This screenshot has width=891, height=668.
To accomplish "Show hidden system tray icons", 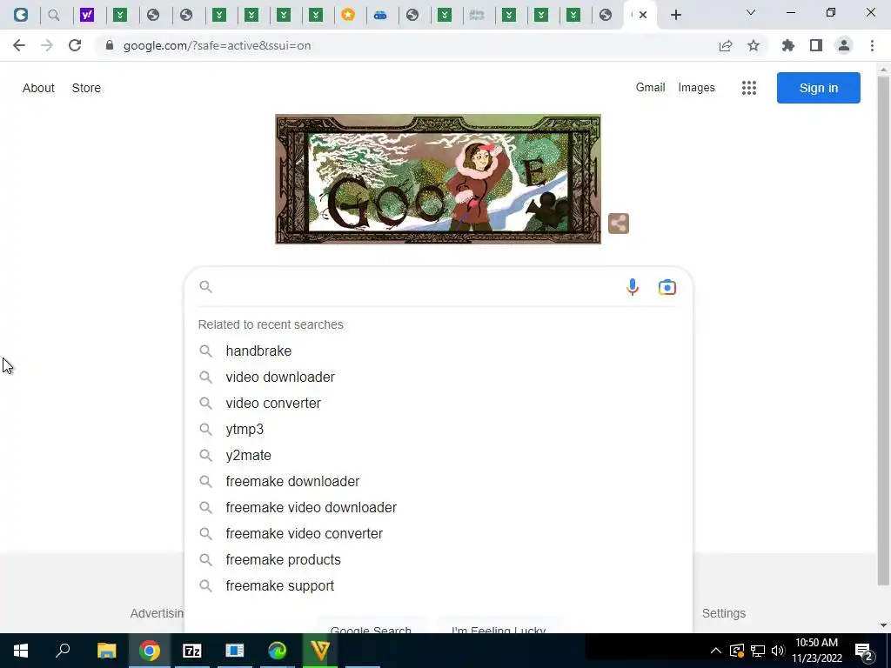I will [715, 651].
